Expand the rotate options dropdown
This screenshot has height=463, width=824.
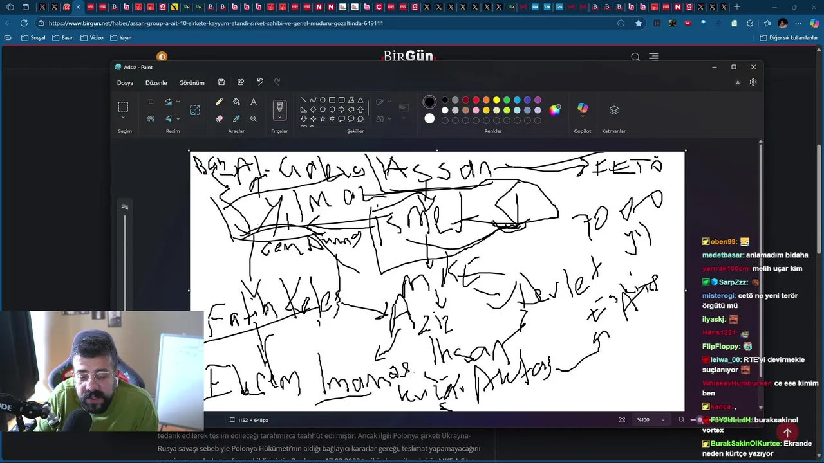(x=178, y=102)
